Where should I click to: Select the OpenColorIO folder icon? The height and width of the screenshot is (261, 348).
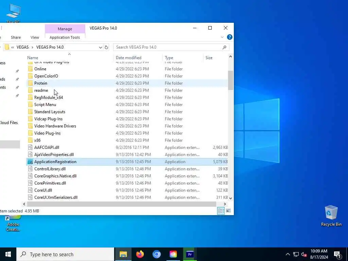30,76
